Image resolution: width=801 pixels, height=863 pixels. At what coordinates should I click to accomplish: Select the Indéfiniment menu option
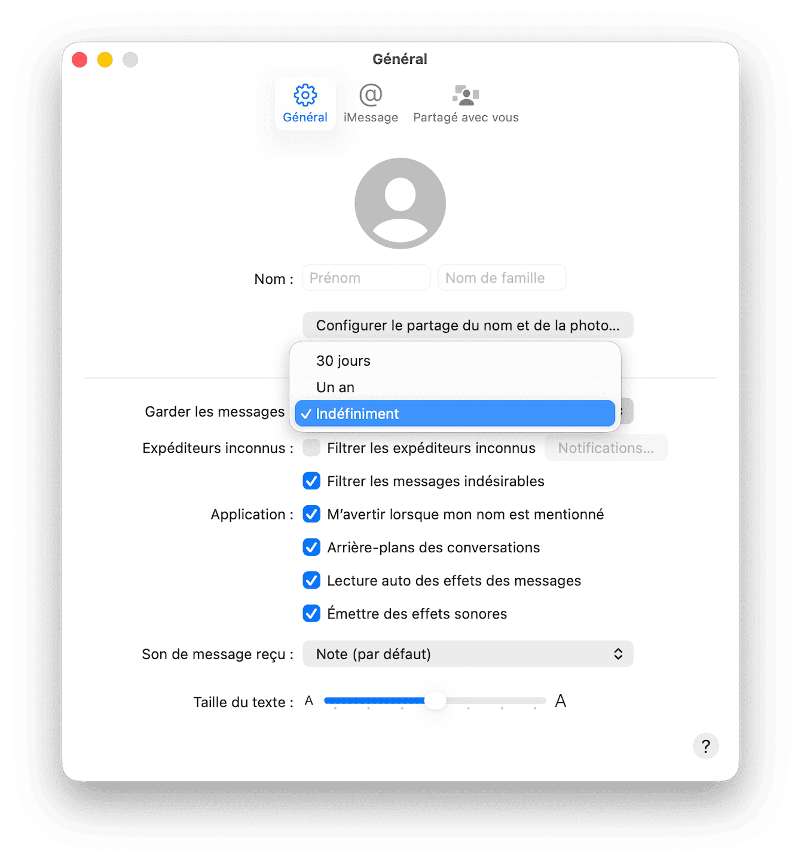[x=455, y=414]
